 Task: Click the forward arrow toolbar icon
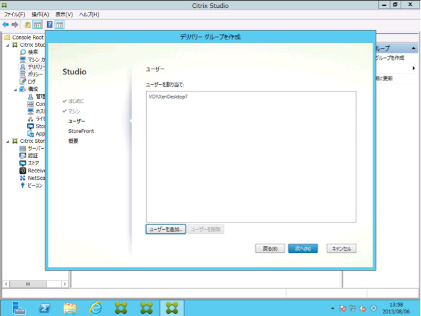coord(14,25)
